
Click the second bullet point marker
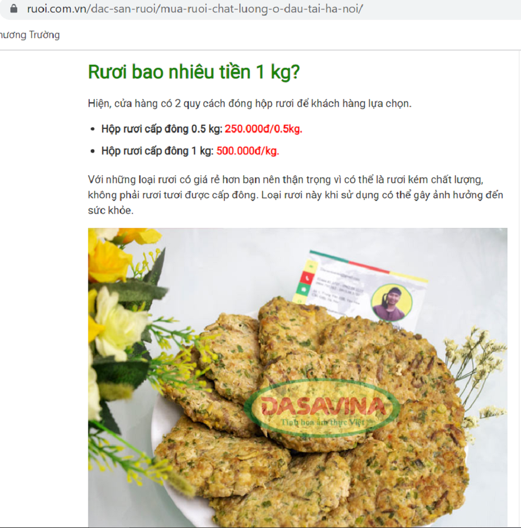click(x=92, y=151)
